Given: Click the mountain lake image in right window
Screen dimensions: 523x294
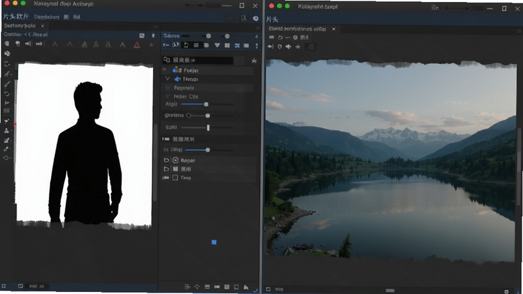Looking at the screenshot, I should pos(391,161).
